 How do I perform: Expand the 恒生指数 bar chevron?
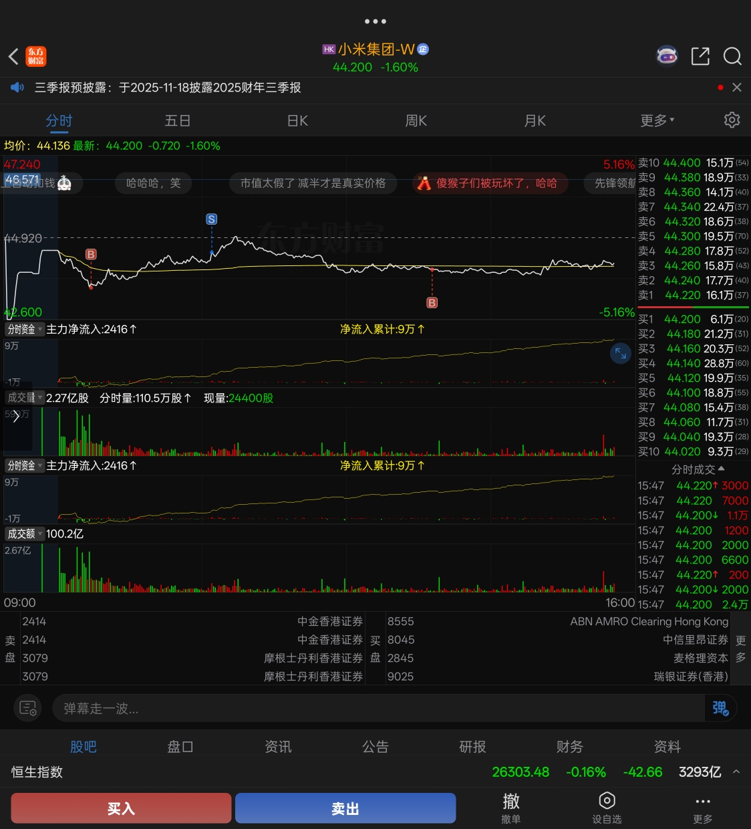click(736, 772)
